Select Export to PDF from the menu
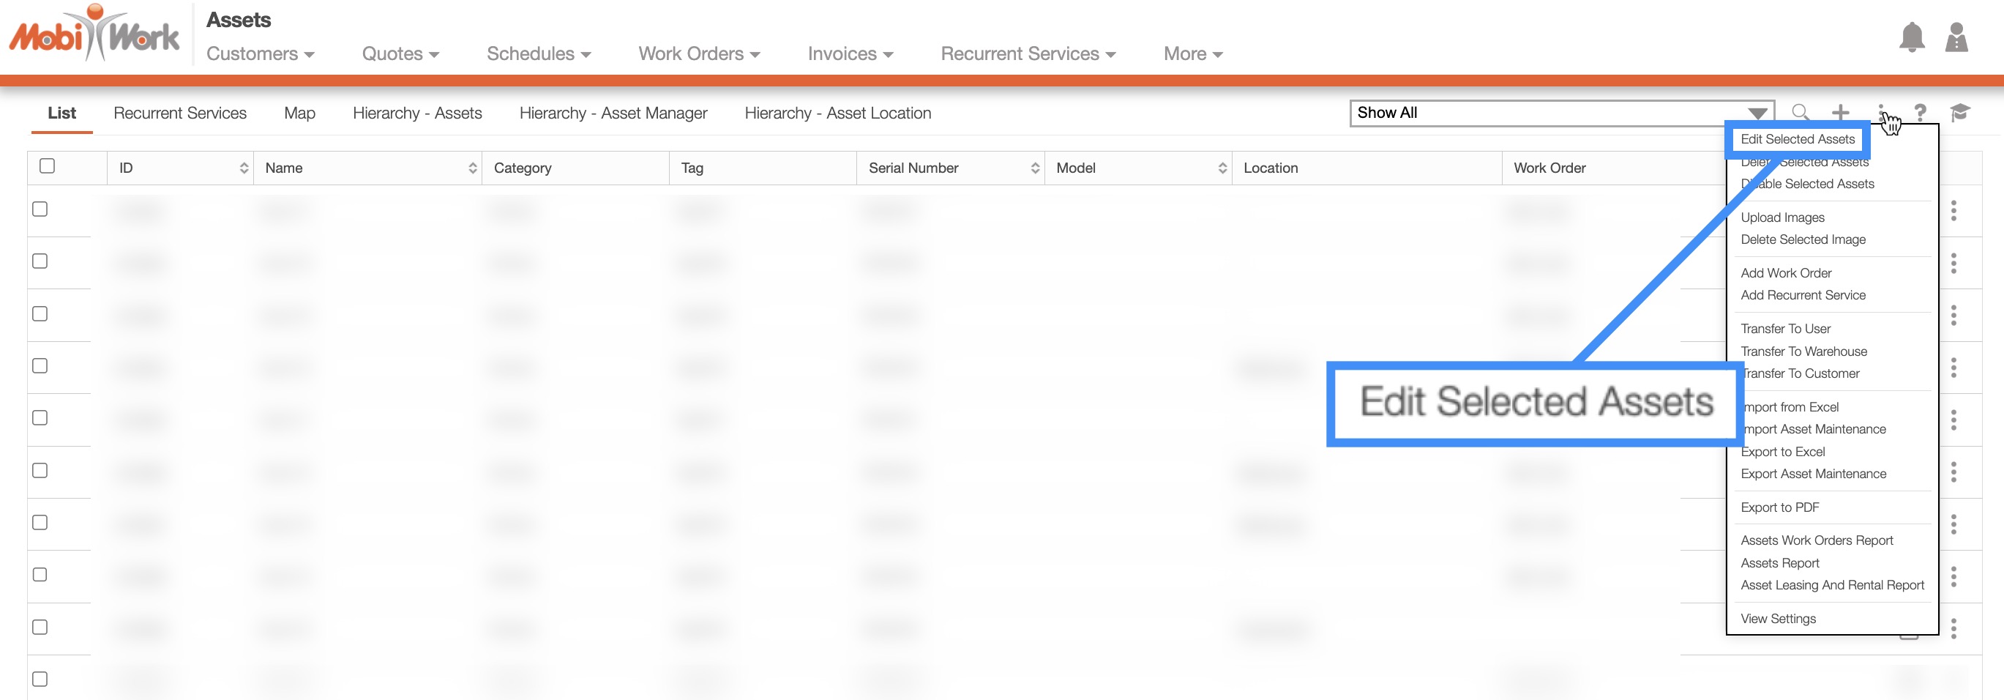Viewport: 2004px width, 700px height. [x=1779, y=507]
